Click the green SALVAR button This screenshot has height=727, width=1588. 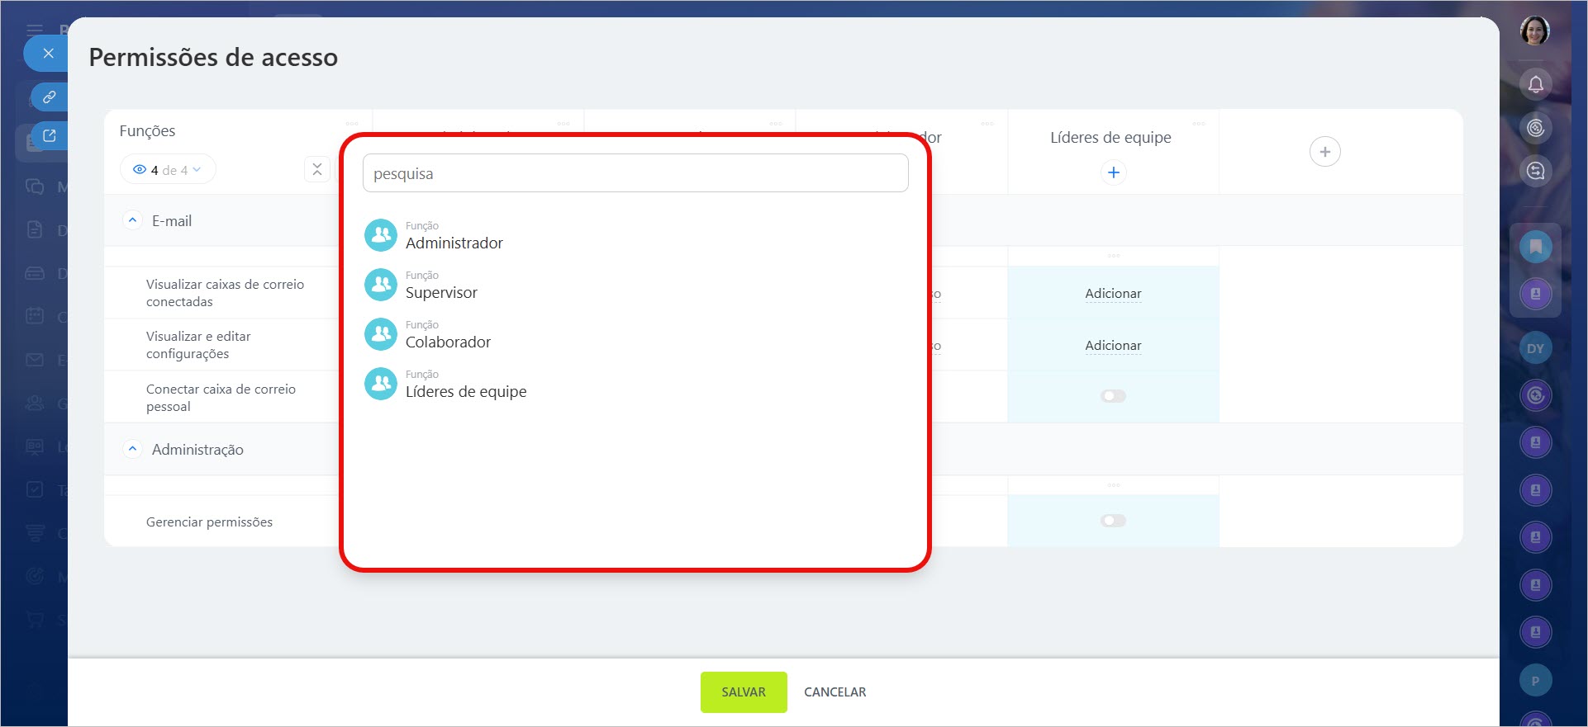pyautogui.click(x=743, y=692)
